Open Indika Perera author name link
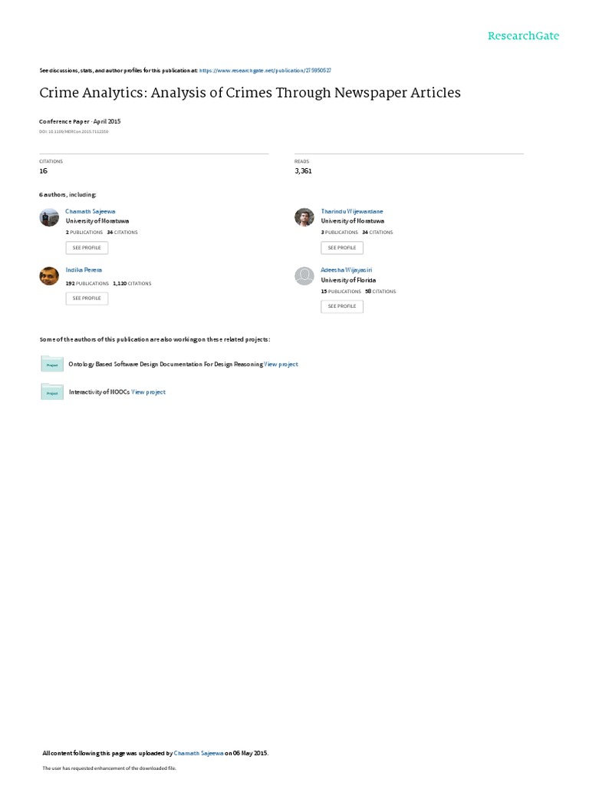This screenshot has width=589, height=786. pyautogui.click(x=84, y=270)
